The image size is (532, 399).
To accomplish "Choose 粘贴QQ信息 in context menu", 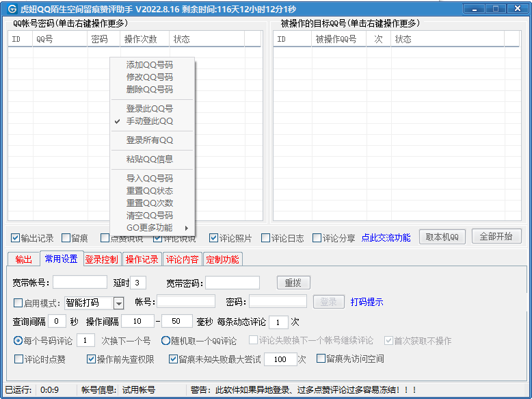I will pos(150,159).
